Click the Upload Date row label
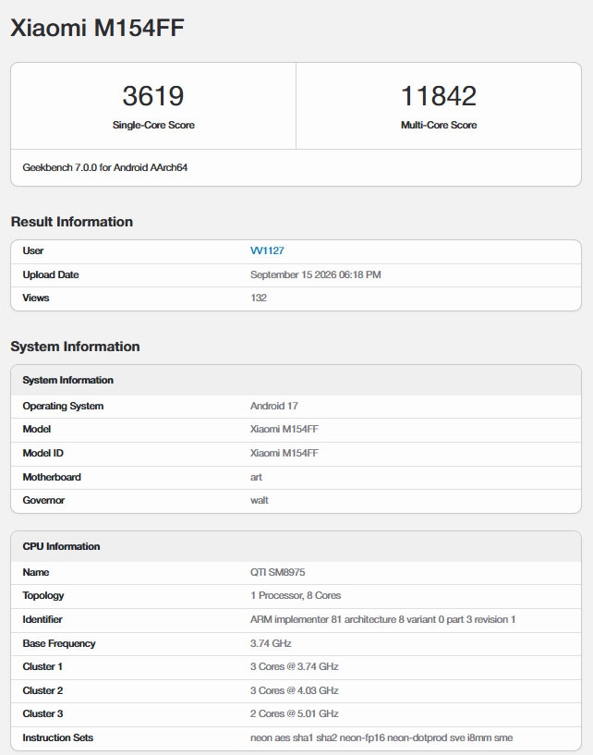593x755 pixels. pyautogui.click(x=51, y=274)
